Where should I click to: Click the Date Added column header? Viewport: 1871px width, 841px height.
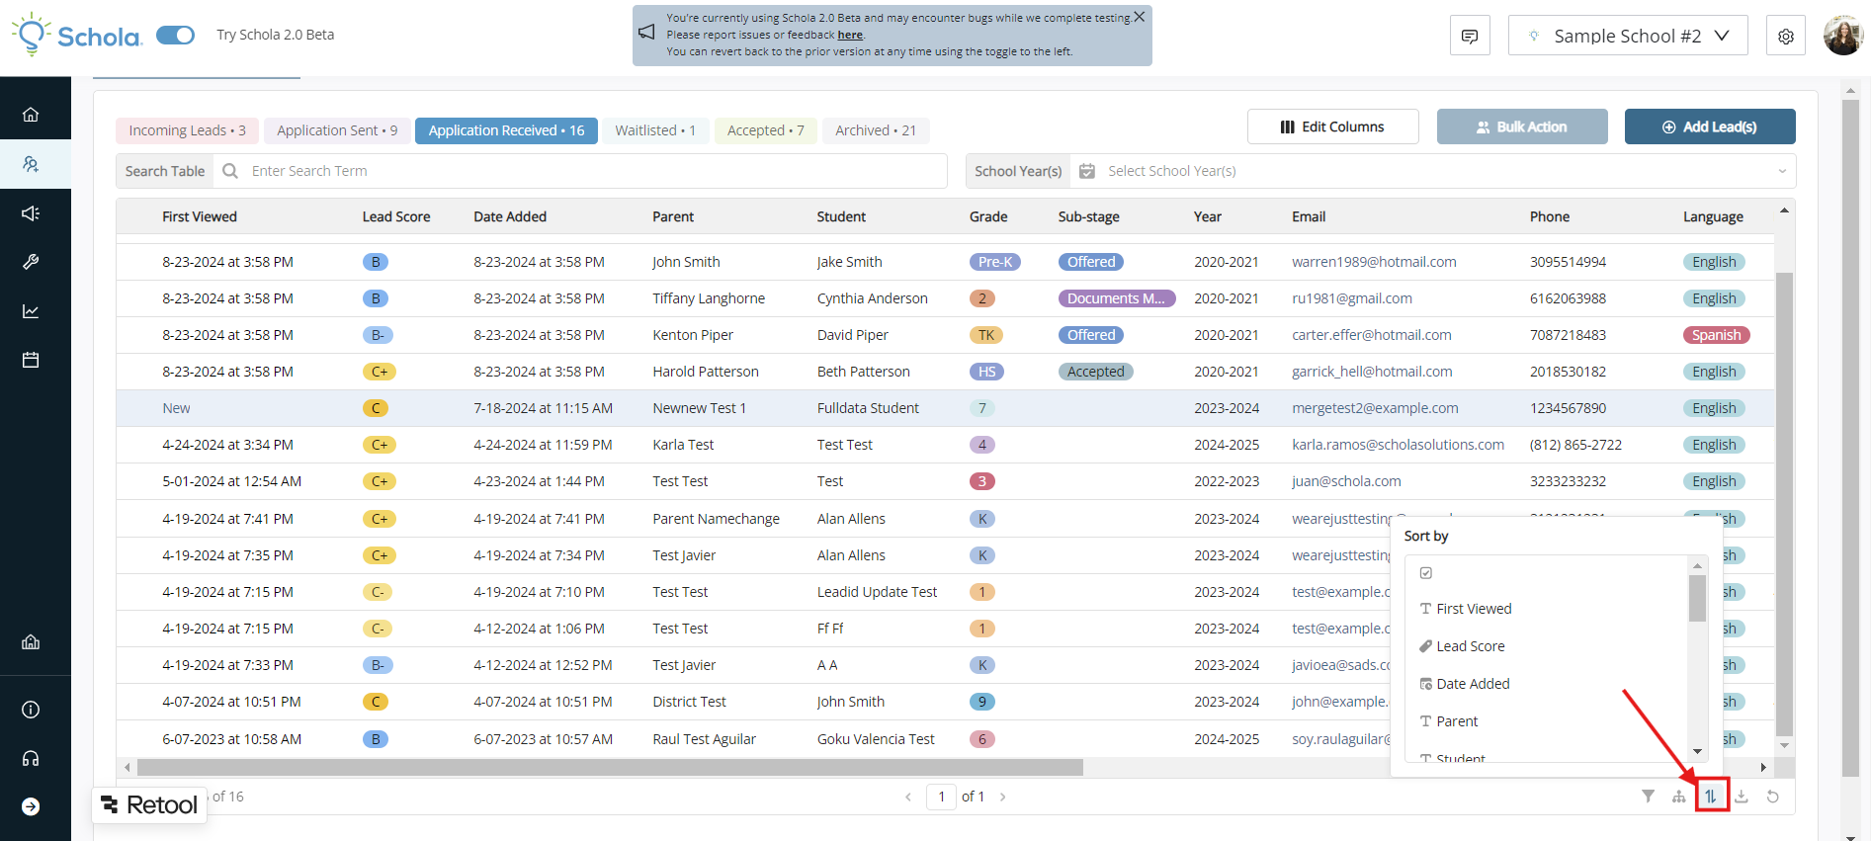(510, 216)
